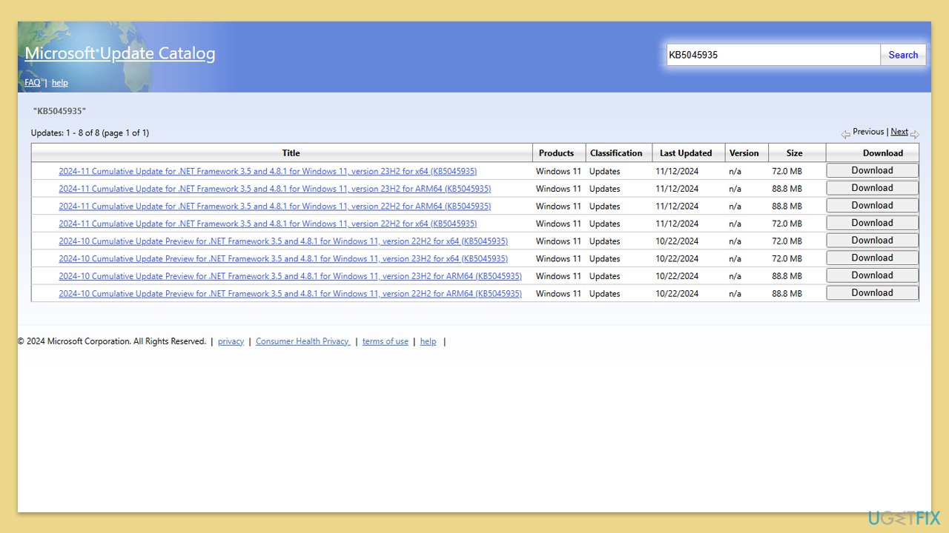Download the 2024-10 Preview 22H2 x64 update
This screenshot has width=949, height=533.
point(872,241)
